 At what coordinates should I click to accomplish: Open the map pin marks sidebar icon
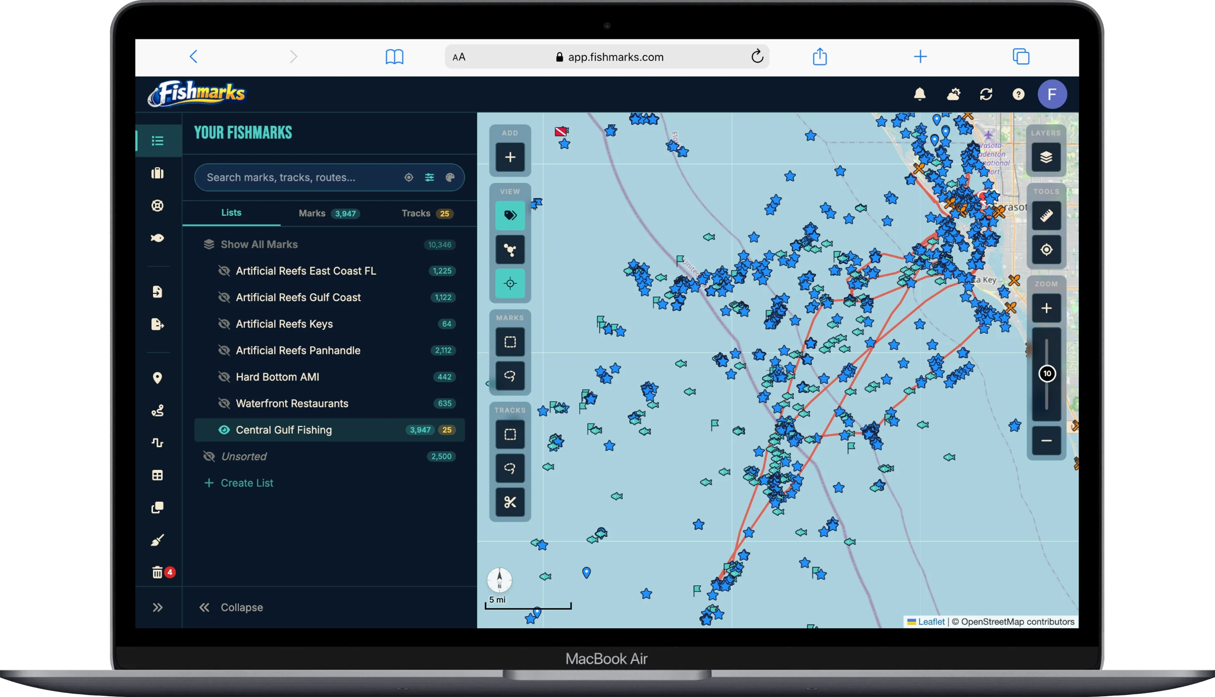pos(157,378)
